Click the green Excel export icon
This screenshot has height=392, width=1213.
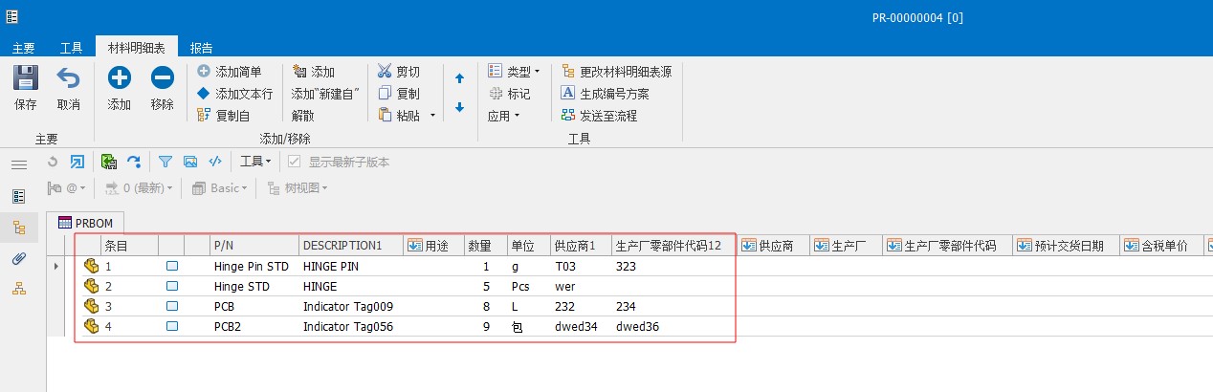[109, 162]
